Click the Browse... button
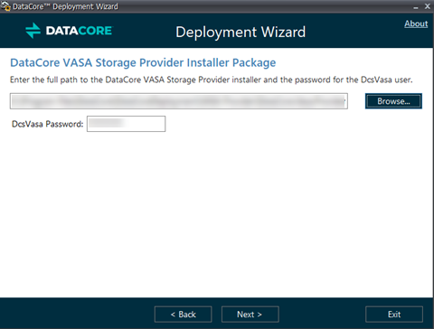Viewport: 434px width, 329px height. [393, 101]
